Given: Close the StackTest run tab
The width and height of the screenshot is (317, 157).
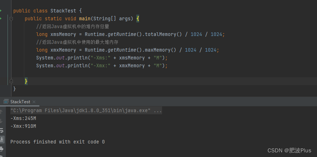Looking at the screenshot, I should tap(34, 102).
